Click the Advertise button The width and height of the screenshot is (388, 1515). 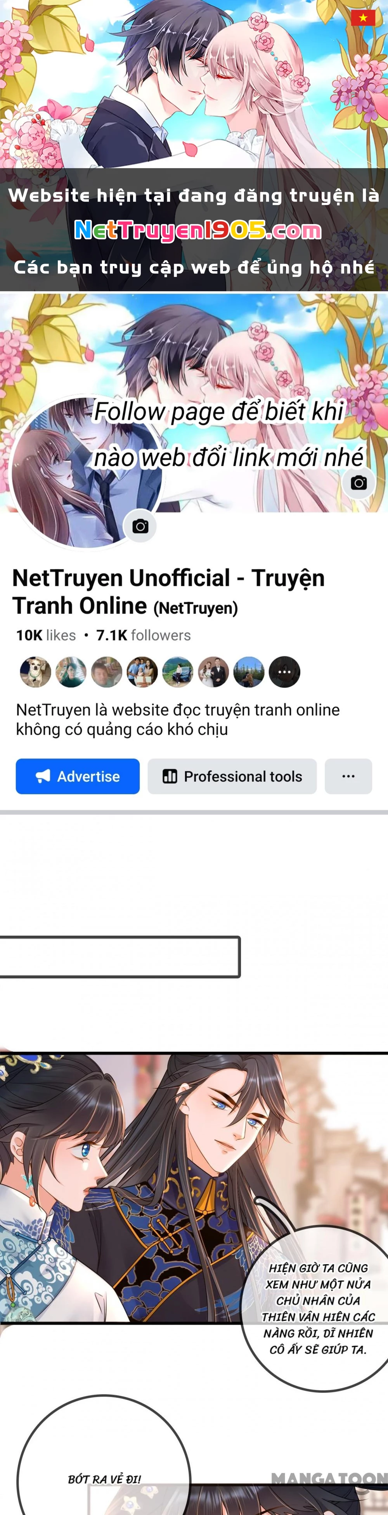[78, 776]
